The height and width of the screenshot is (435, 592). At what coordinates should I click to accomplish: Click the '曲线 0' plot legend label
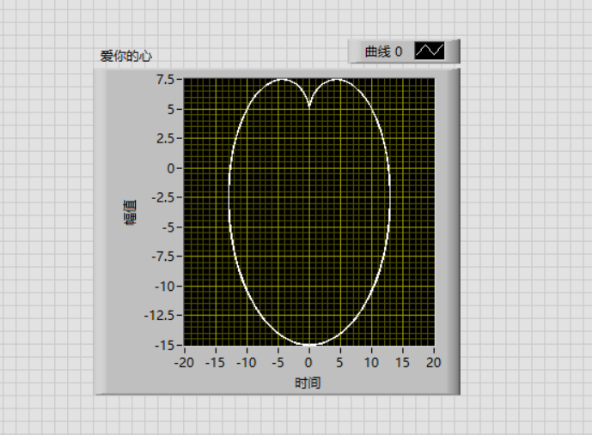[383, 51]
